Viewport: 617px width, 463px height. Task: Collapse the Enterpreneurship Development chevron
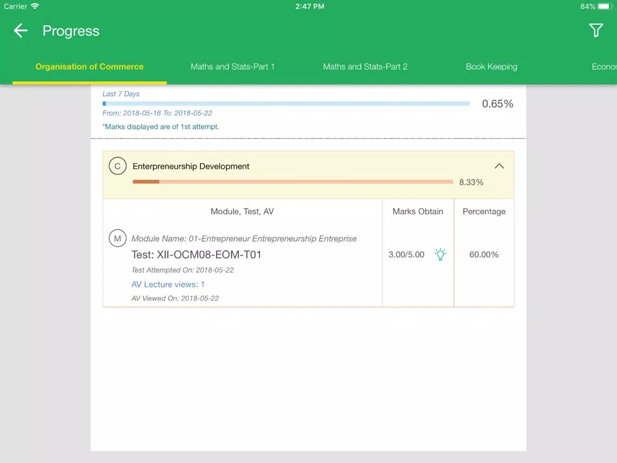499,166
